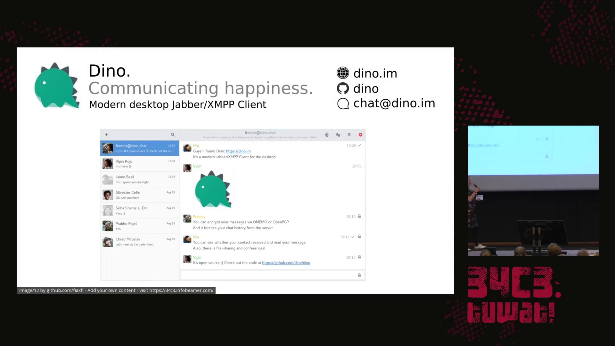Open the conversation search magnifier icon
Viewport: 615px width, 346px height.
173,135
